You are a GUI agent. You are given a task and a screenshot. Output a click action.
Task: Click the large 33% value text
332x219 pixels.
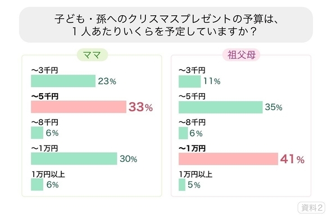pyautogui.click(x=140, y=107)
